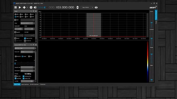The height and width of the screenshot is (99, 177).
Task: Select RAW demodulation mode
Action: coord(32,17)
